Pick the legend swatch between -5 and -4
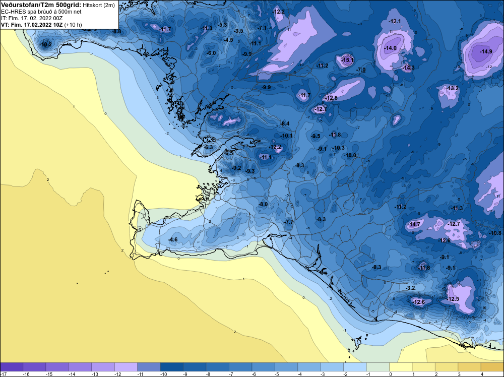Image resolution: width=504 pixels, height=377 pixels. click(286, 367)
